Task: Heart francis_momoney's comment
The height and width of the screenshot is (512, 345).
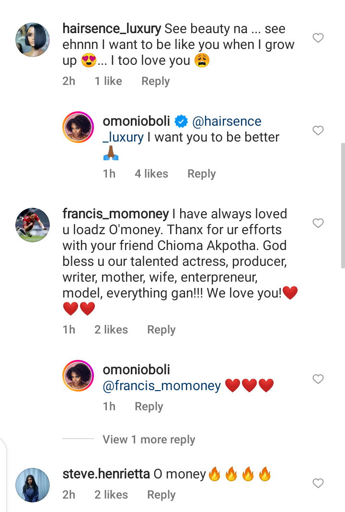Action: click(318, 223)
